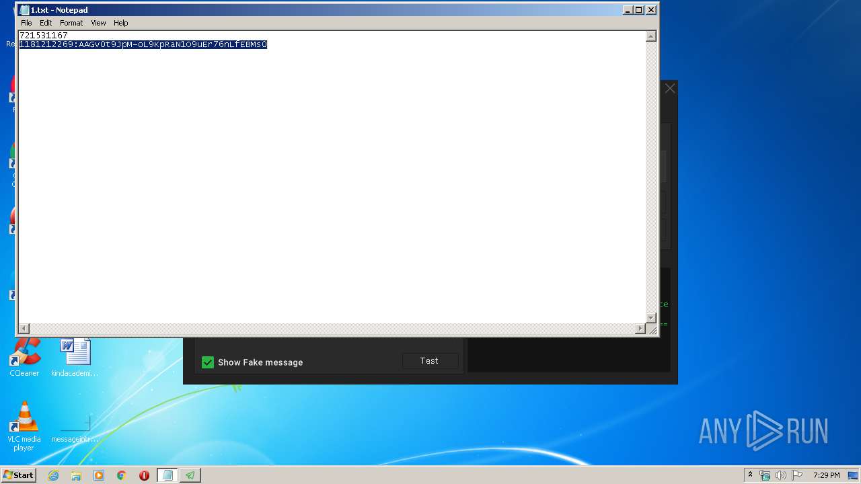This screenshot has height=484, width=861.
Task: Click the Test button in the dark window
Action: 430,361
